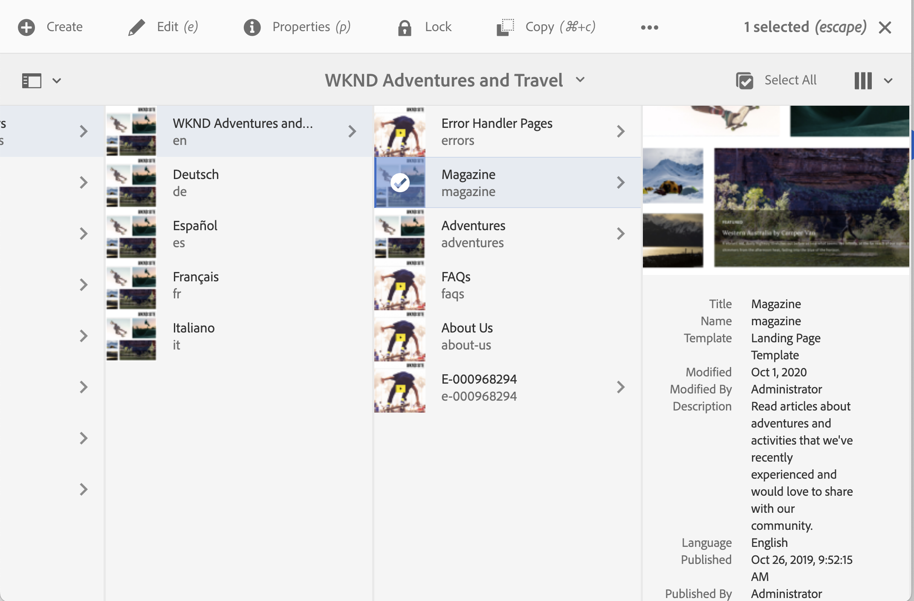Deselect the checked Magazine thumbnail
This screenshot has width=914, height=601.
click(400, 183)
